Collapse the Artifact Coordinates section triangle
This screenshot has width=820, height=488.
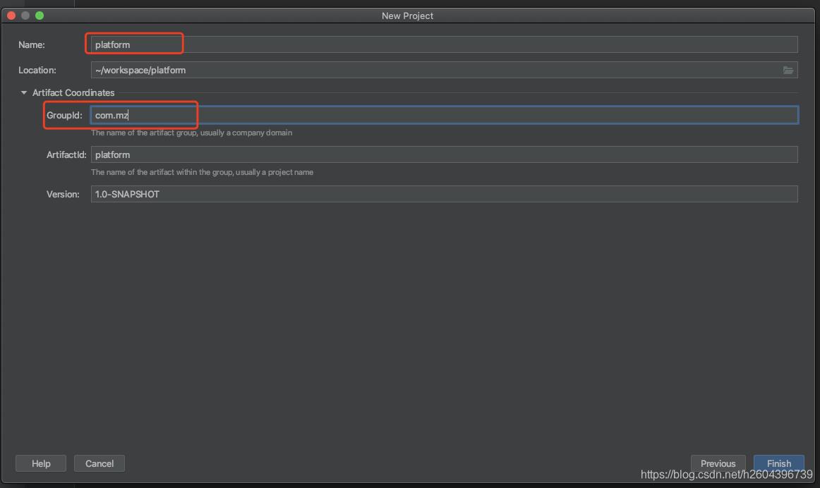24,92
